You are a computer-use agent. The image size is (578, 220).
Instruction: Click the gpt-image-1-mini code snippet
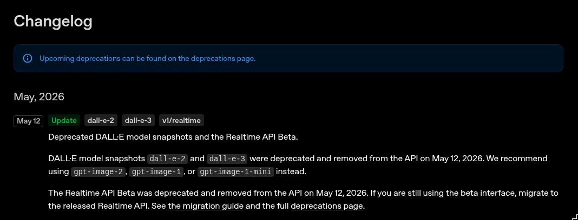[x=236, y=171]
